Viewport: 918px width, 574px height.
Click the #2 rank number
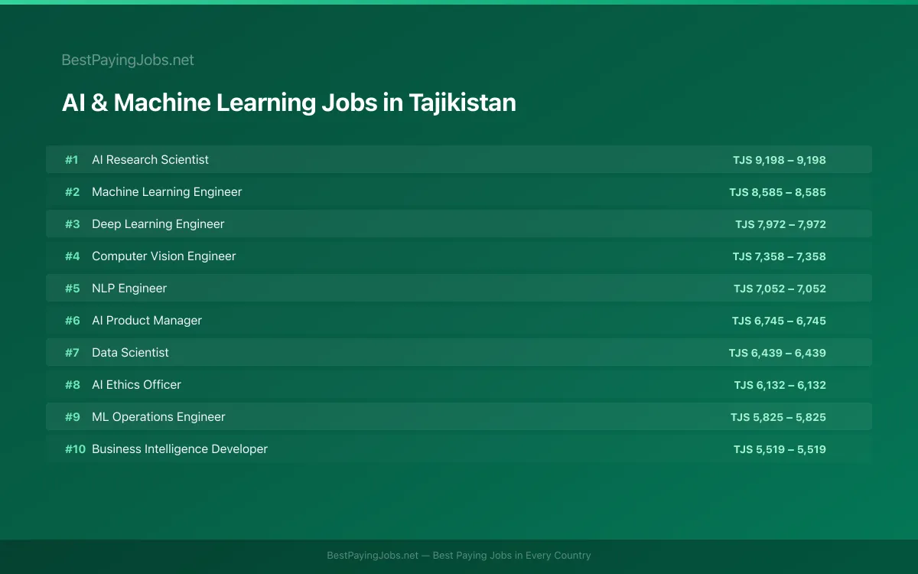tap(72, 192)
